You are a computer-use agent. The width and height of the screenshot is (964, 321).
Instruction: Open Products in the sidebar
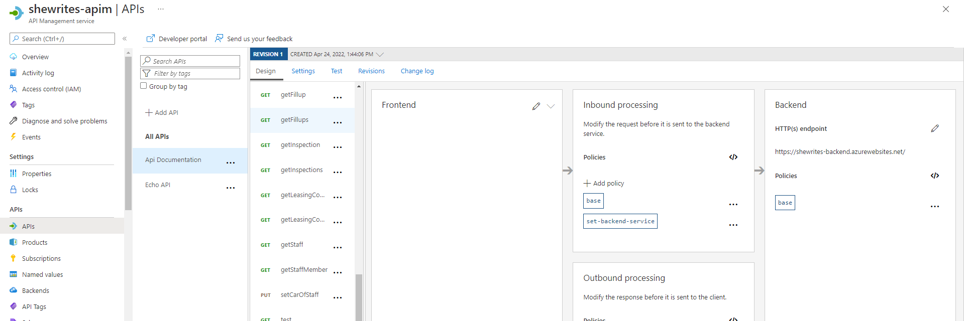click(x=35, y=242)
